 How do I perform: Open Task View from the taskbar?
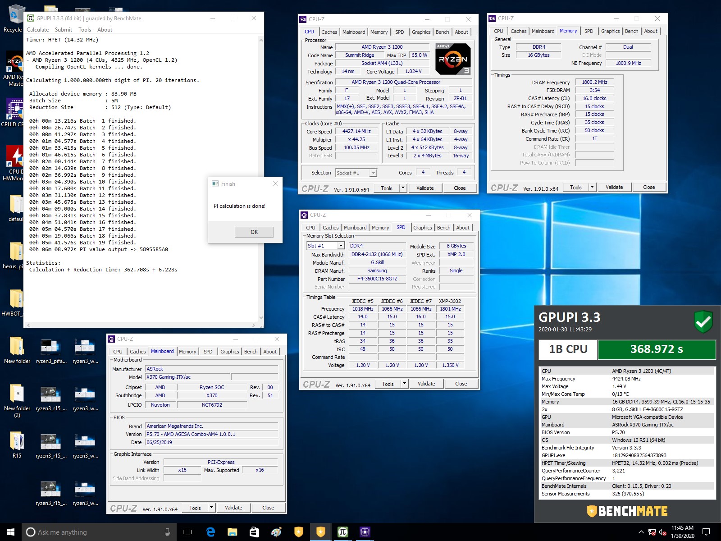tap(187, 532)
